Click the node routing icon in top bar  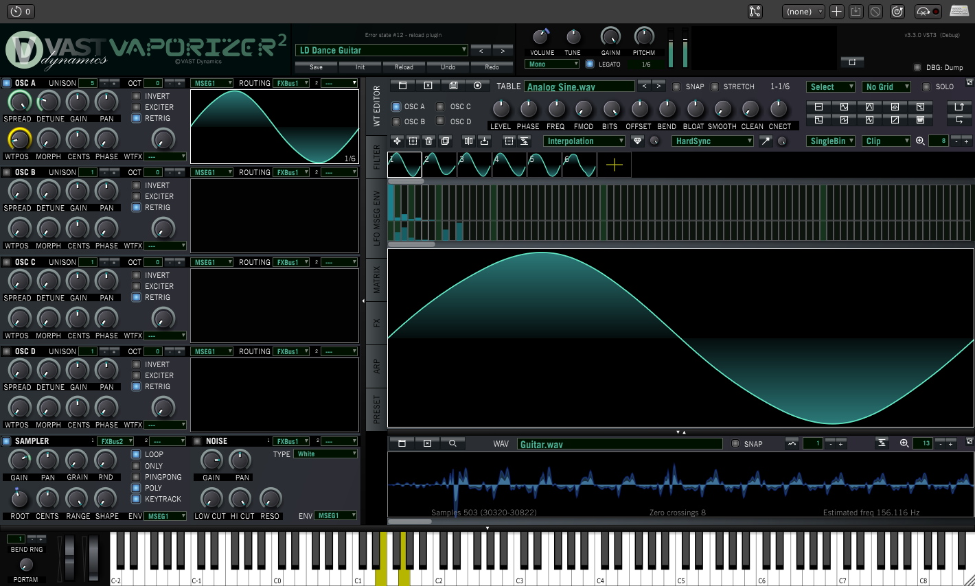(x=755, y=11)
